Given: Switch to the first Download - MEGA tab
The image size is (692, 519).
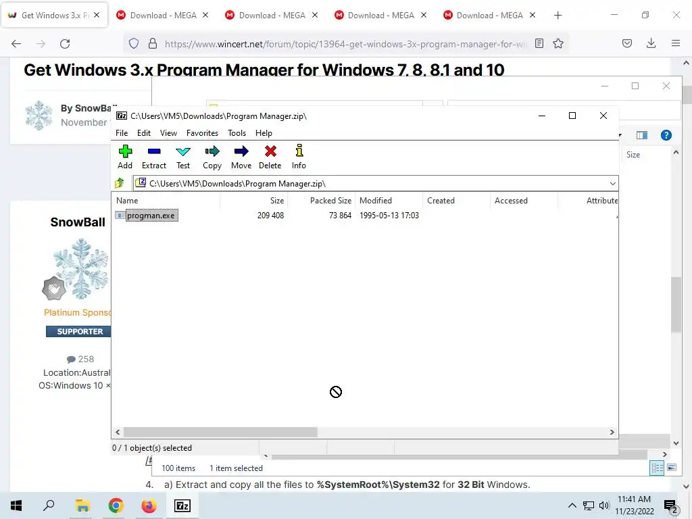Looking at the screenshot, I should pos(163,16).
